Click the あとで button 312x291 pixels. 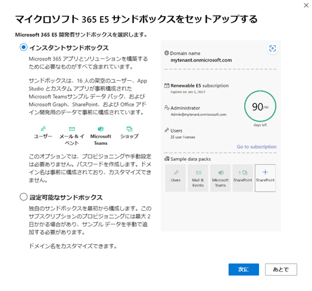click(281, 270)
